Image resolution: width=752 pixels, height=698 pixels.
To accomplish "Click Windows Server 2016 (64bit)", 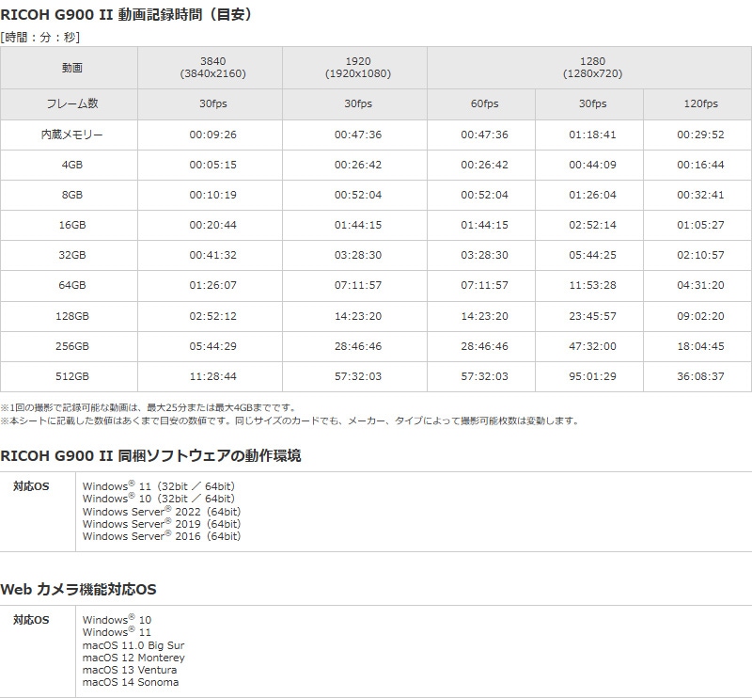I will 162,536.
